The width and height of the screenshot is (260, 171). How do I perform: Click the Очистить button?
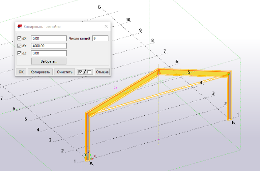point(64,72)
